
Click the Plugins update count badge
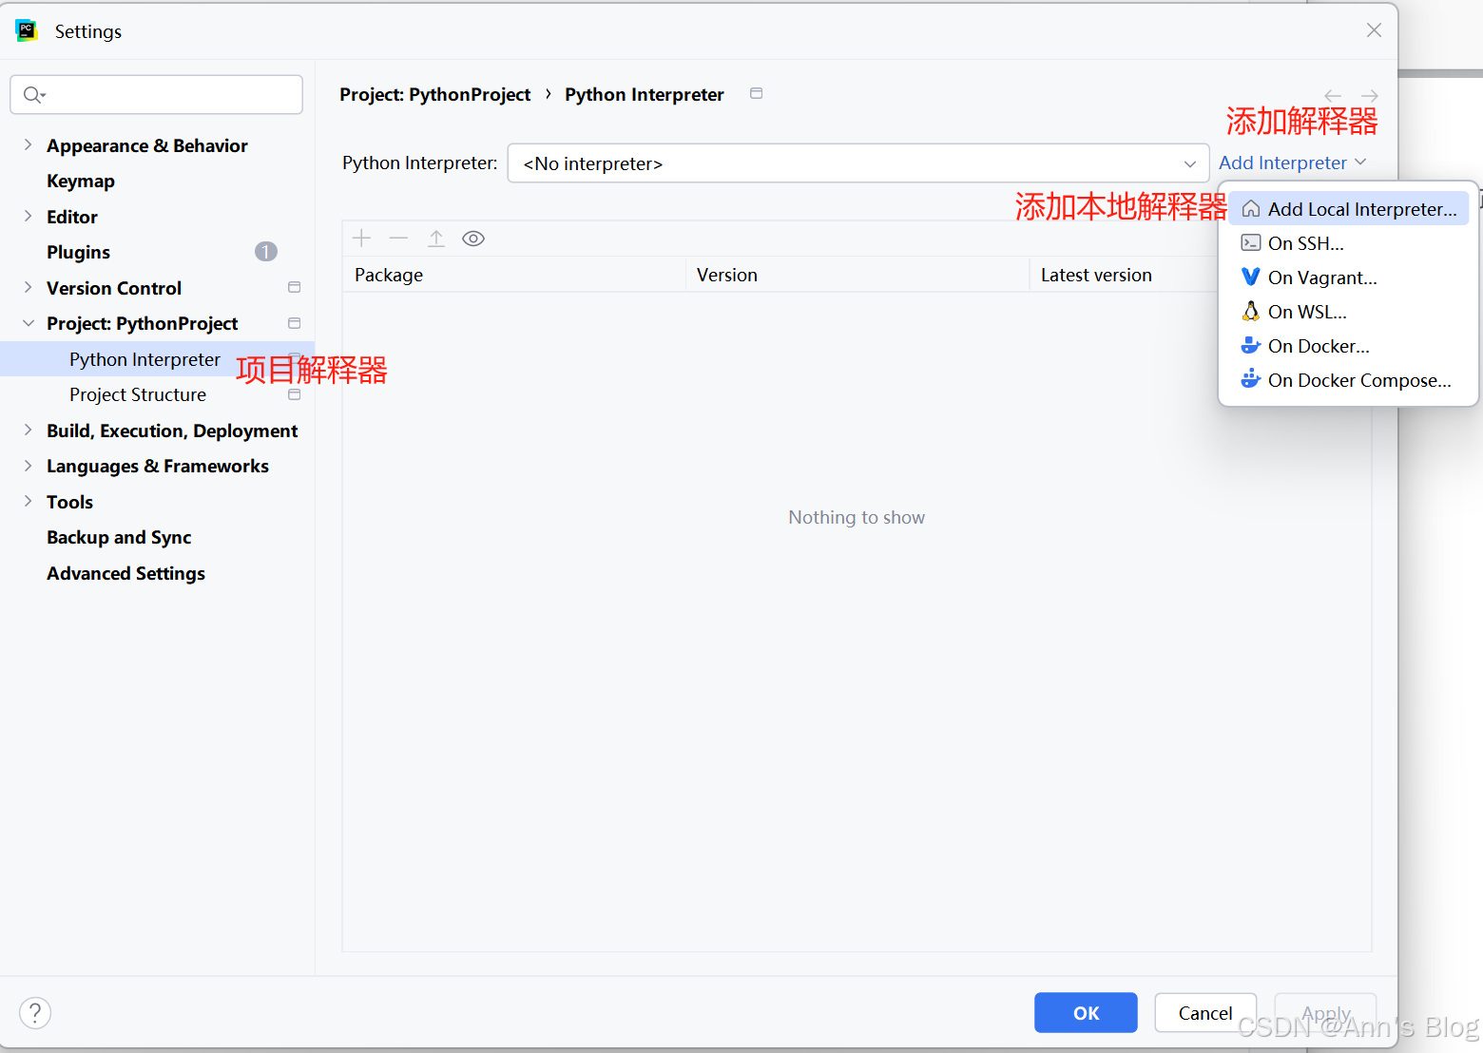point(266,251)
